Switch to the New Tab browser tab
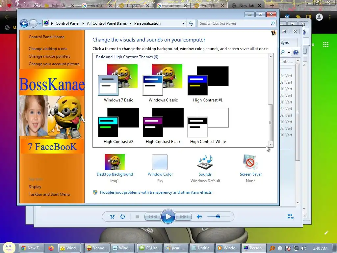Image resolution: width=337 pixels, height=253 pixels. click(x=246, y=6)
